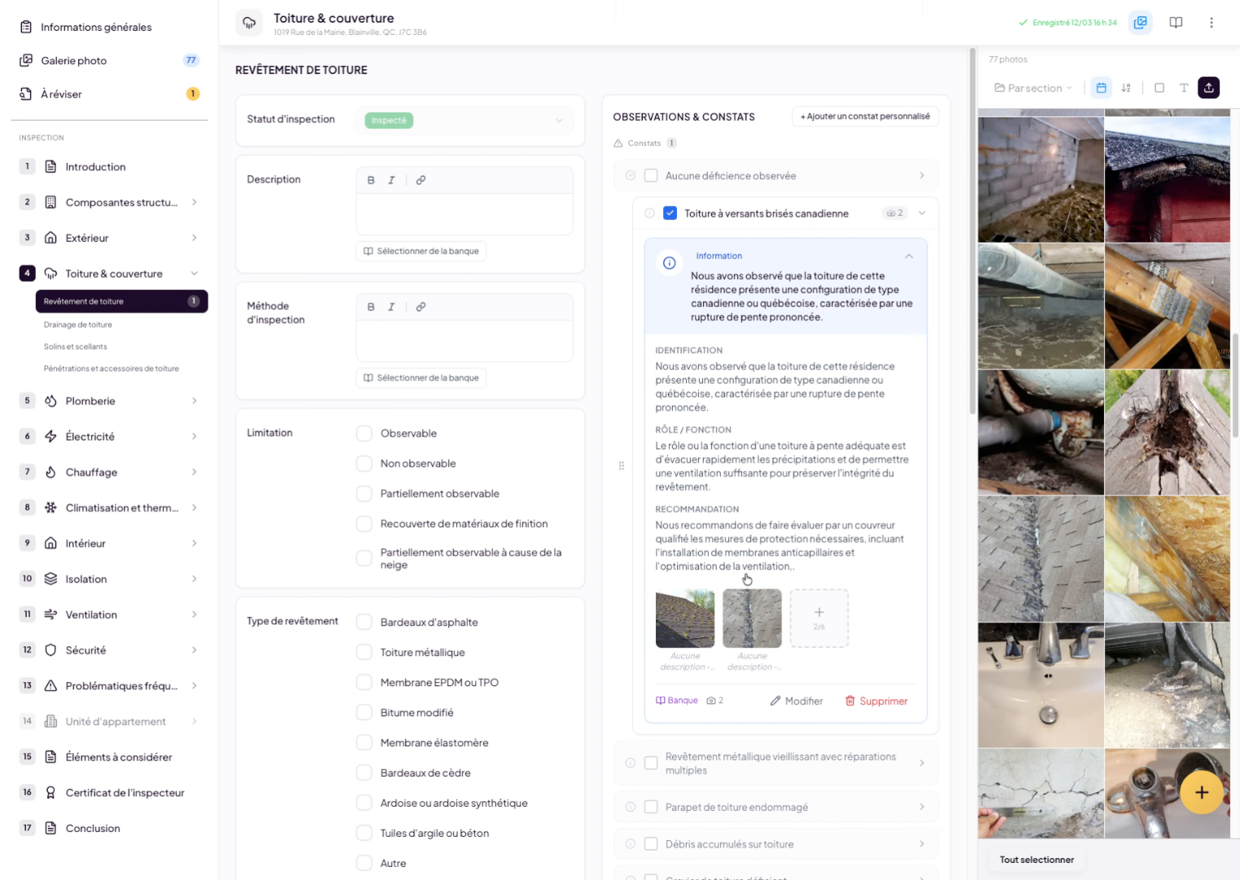Screen dimensions: 1240x880
Task: Insert link in Méthode d'inspection editor
Action: pos(420,307)
